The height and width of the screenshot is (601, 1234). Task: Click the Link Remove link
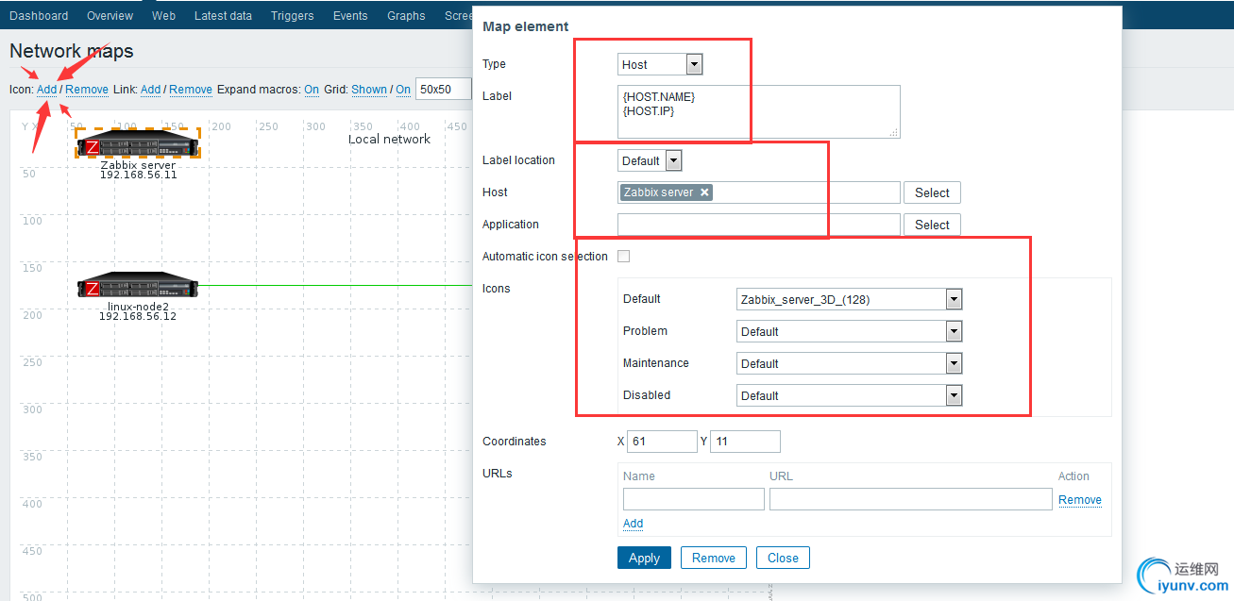tap(191, 90)
